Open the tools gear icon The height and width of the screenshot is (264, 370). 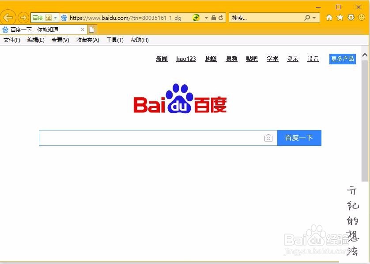[351, 17]
